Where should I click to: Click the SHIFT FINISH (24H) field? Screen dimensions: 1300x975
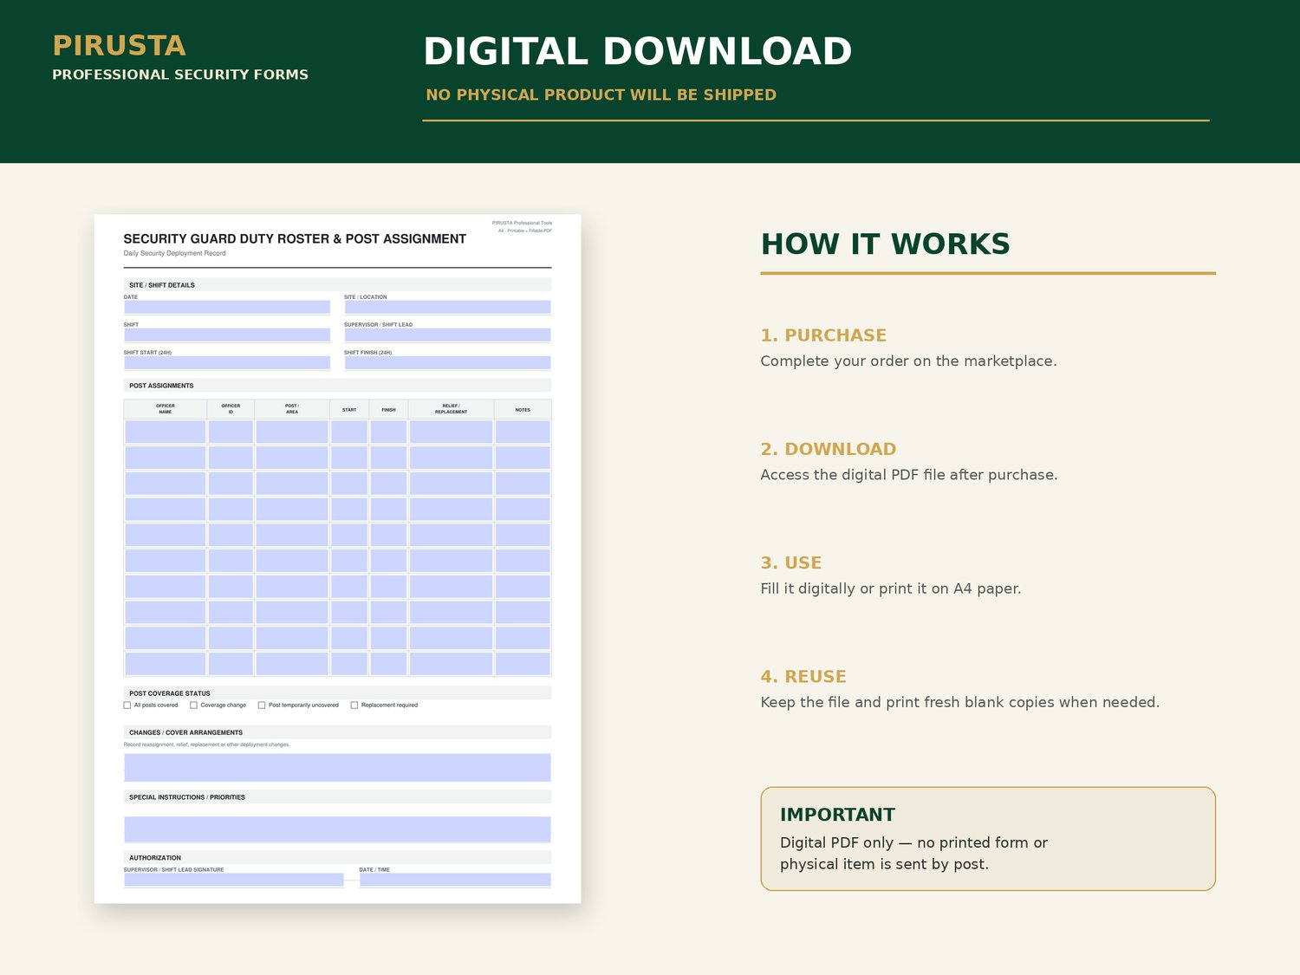tap(447, 362)
